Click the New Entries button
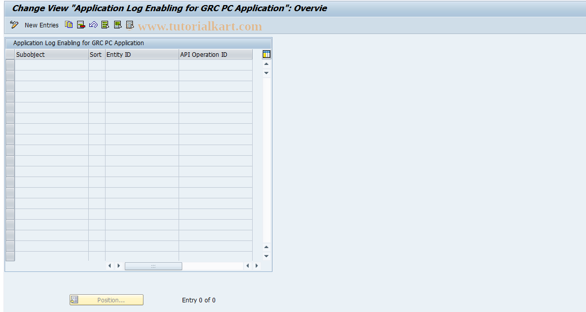This screenshot has width=586, height=312. (x=42, y=25)
